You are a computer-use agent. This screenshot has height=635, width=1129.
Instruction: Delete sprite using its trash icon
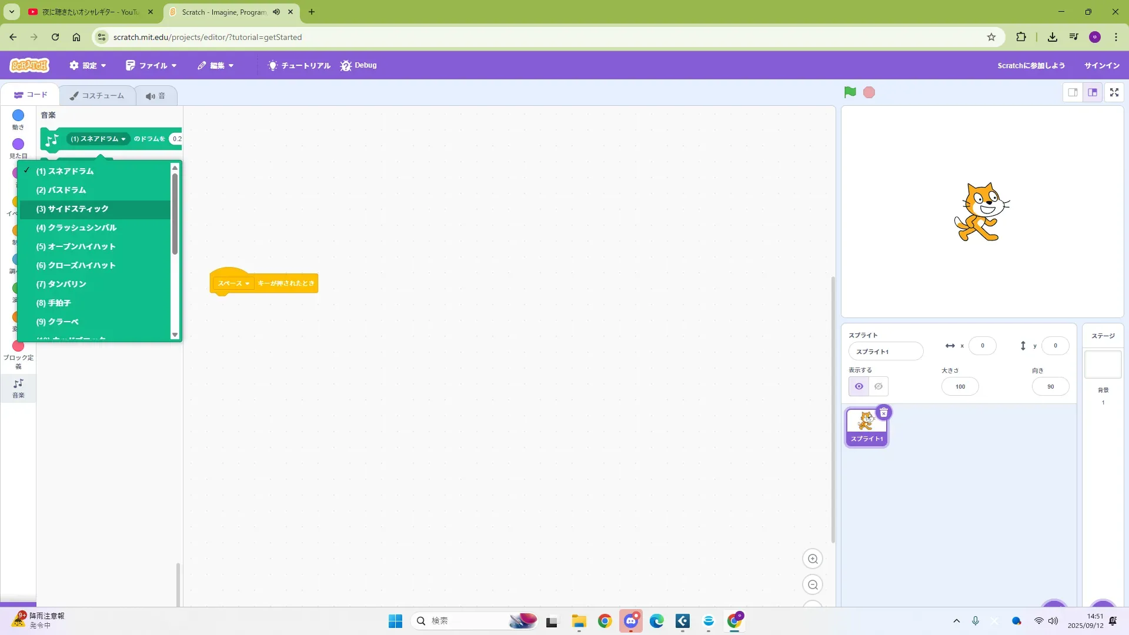click(x=883, y=413)
